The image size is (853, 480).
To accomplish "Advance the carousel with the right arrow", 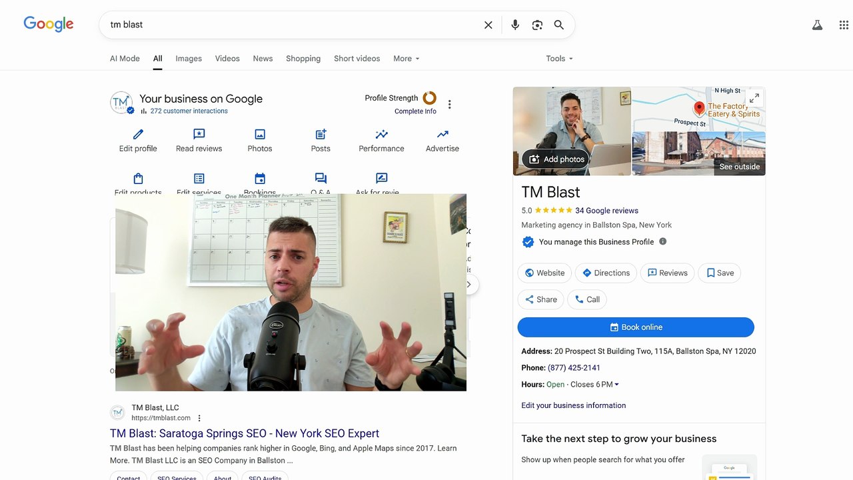I will 468,285.
